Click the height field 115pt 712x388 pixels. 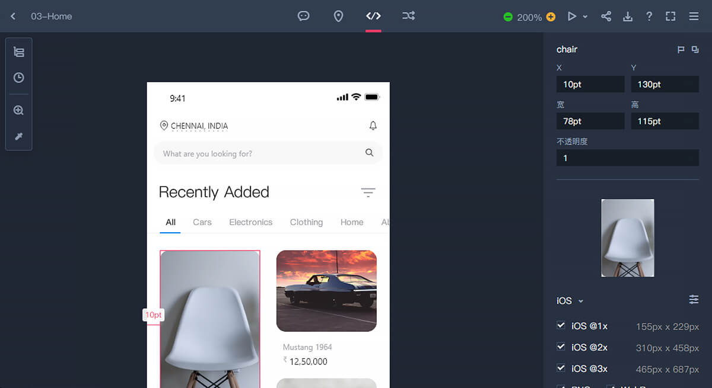[x=665, y=121]
